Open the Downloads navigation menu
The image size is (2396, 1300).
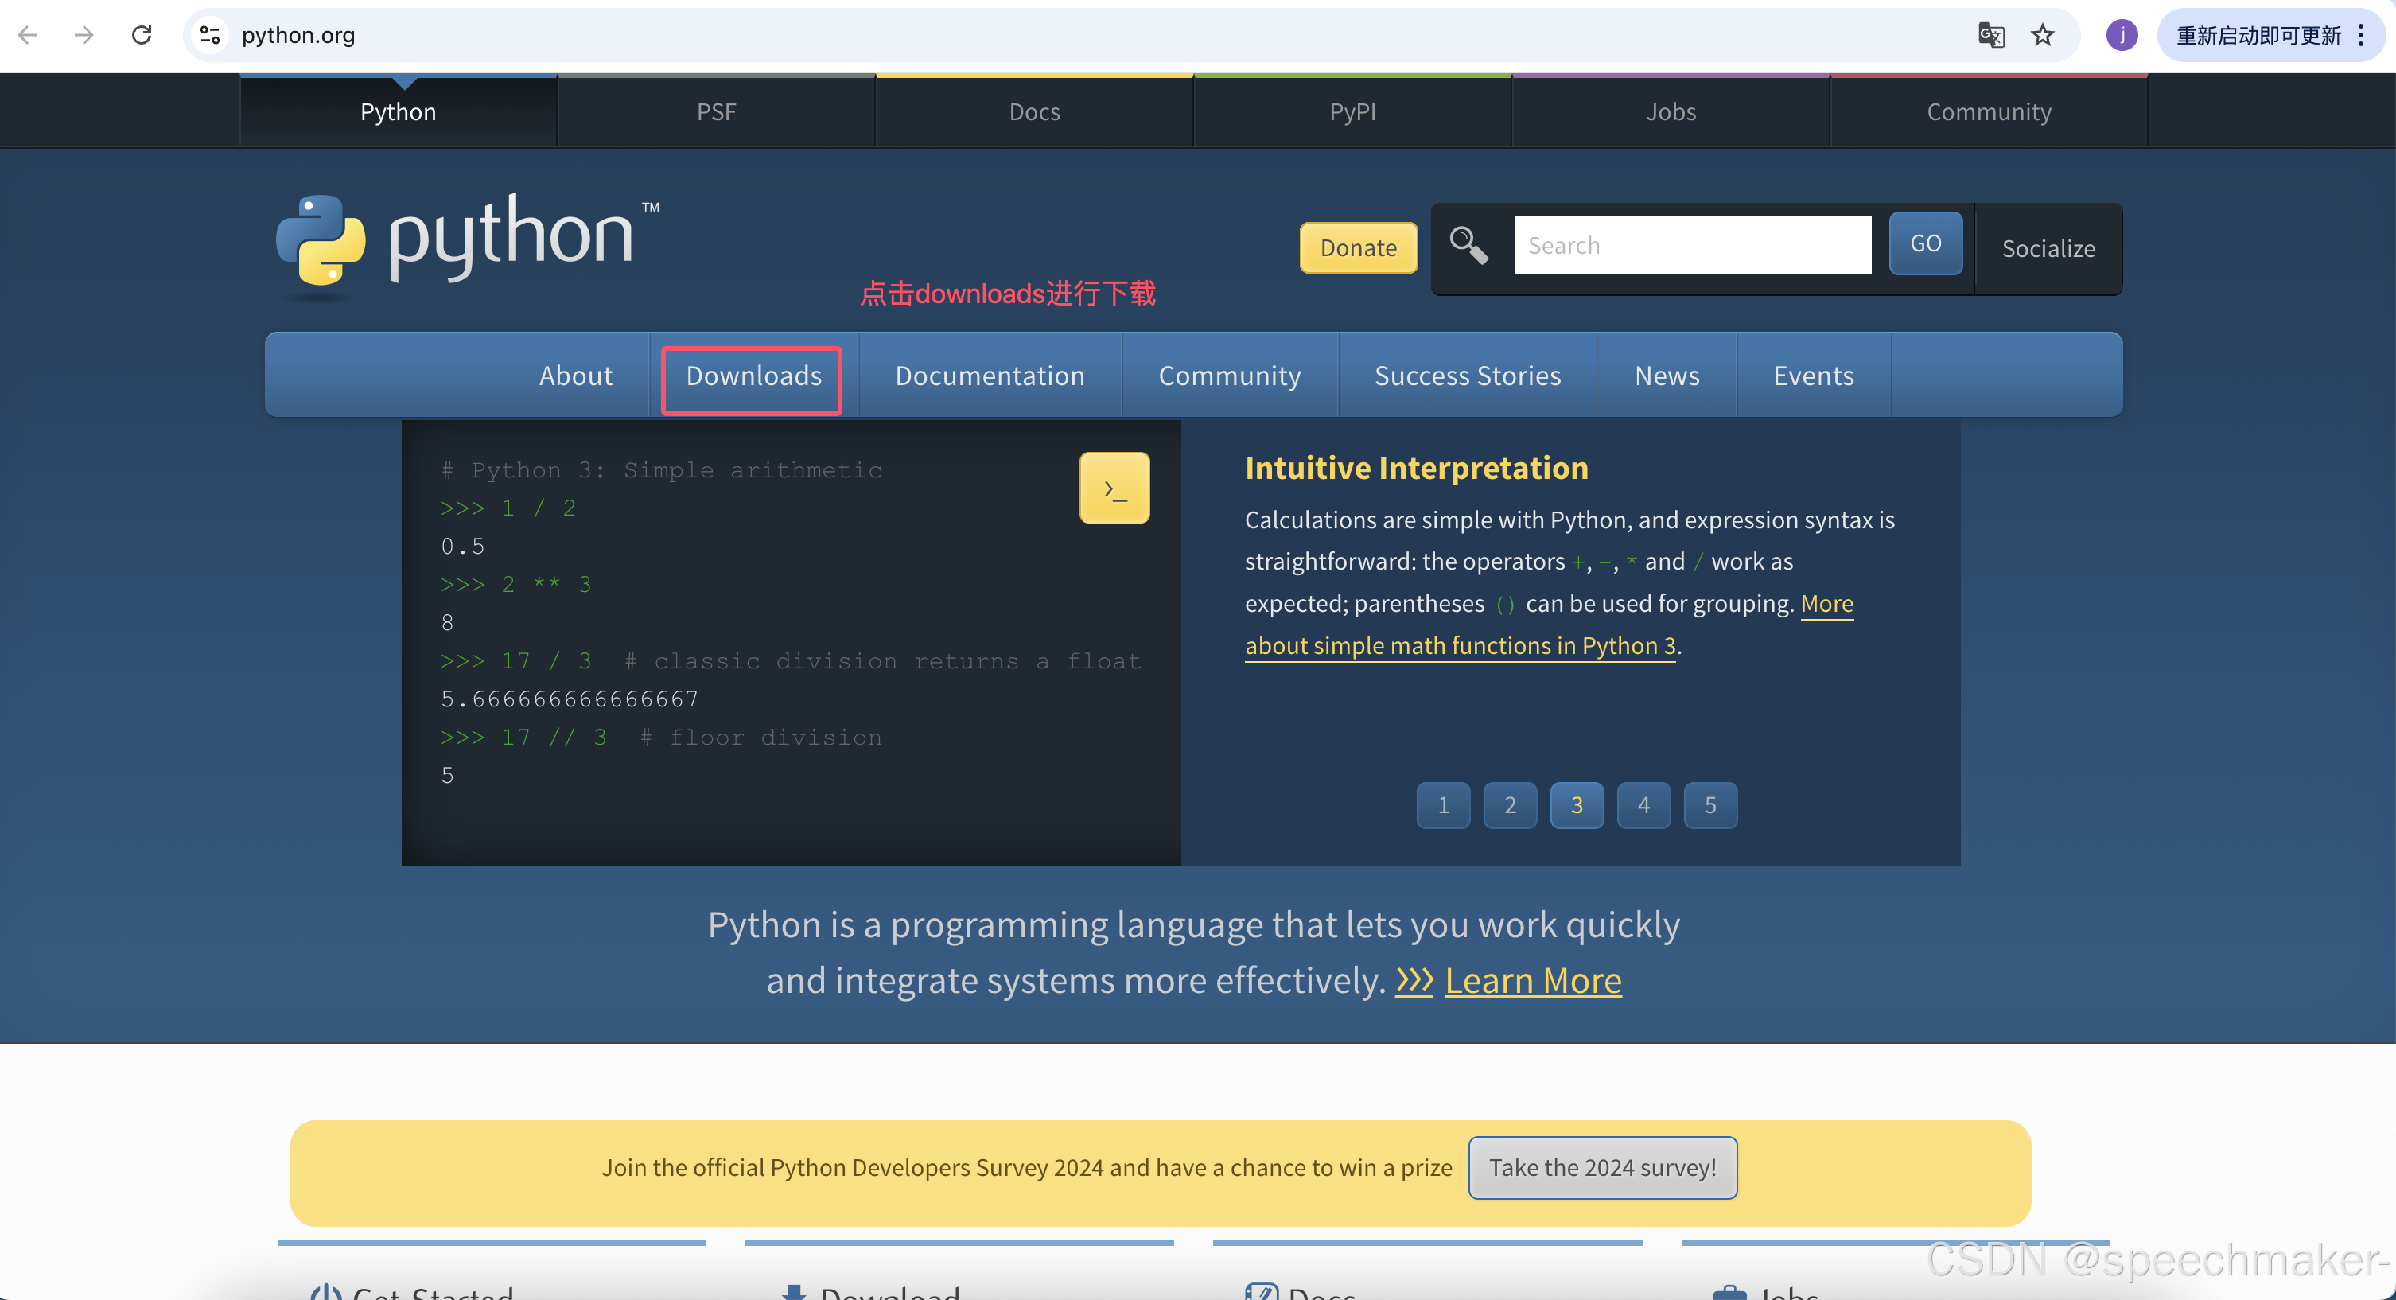753,376
